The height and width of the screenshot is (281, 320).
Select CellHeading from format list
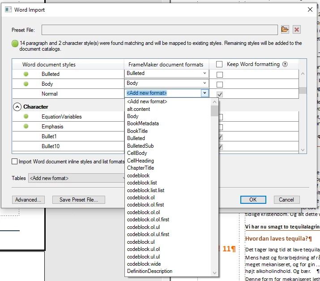pyautogui.click(x=141, y=161)
